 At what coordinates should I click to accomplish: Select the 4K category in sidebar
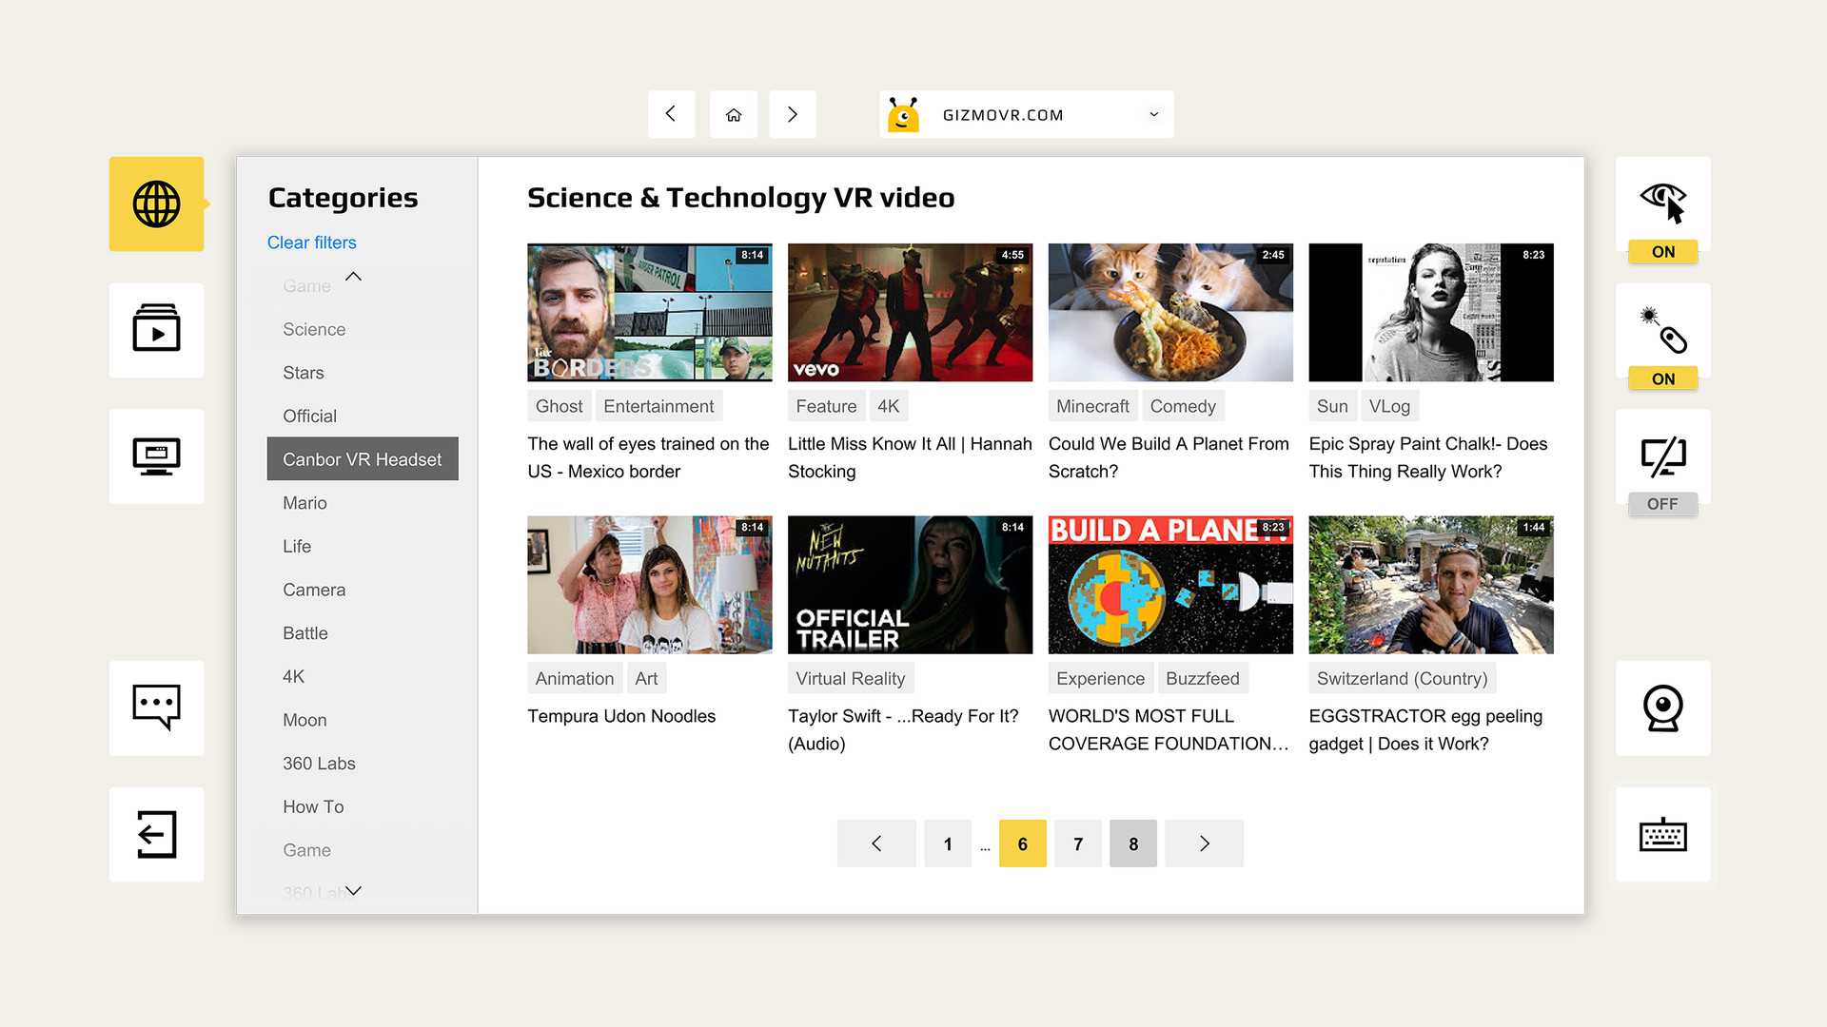click(x=293, y=676)
